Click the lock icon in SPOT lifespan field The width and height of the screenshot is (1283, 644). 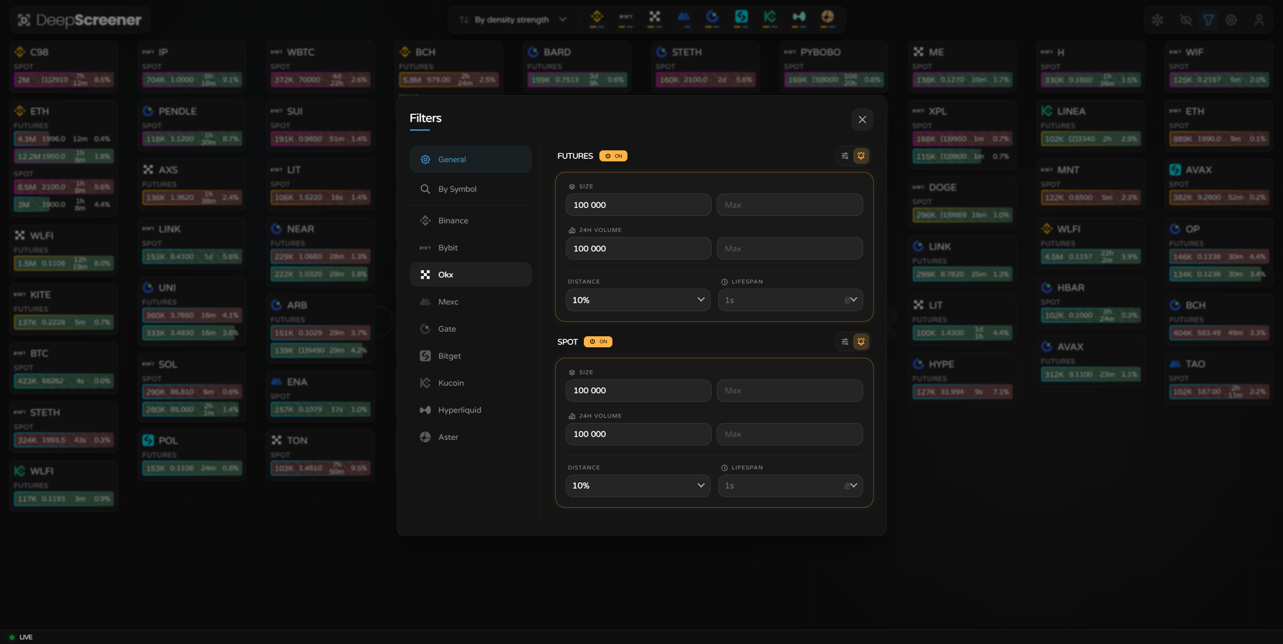tap(848, 486)
